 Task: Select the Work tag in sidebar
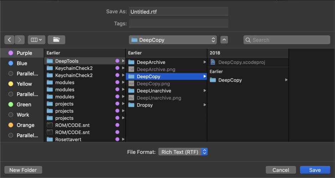coord(22,115)
